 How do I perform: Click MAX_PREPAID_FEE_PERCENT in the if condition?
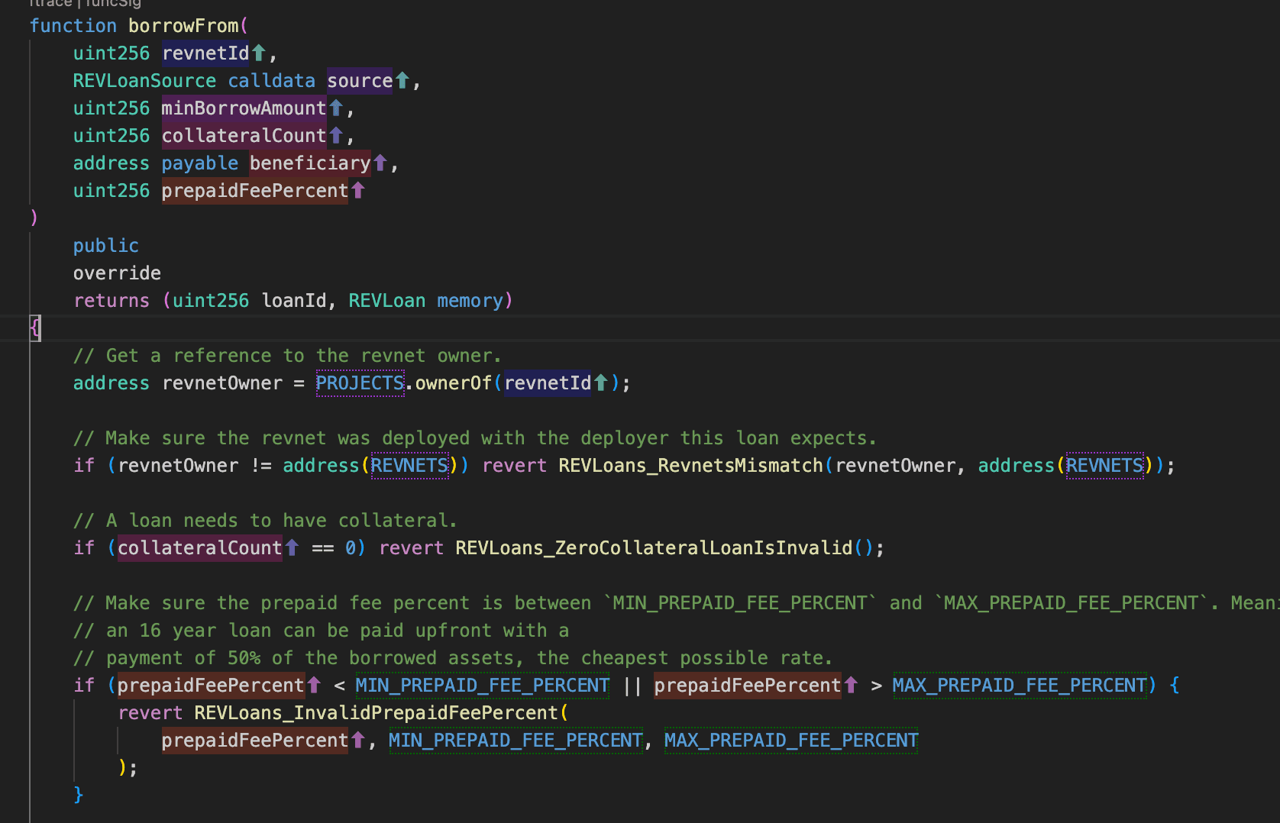pyautogui.click(x=1020, y=685)
